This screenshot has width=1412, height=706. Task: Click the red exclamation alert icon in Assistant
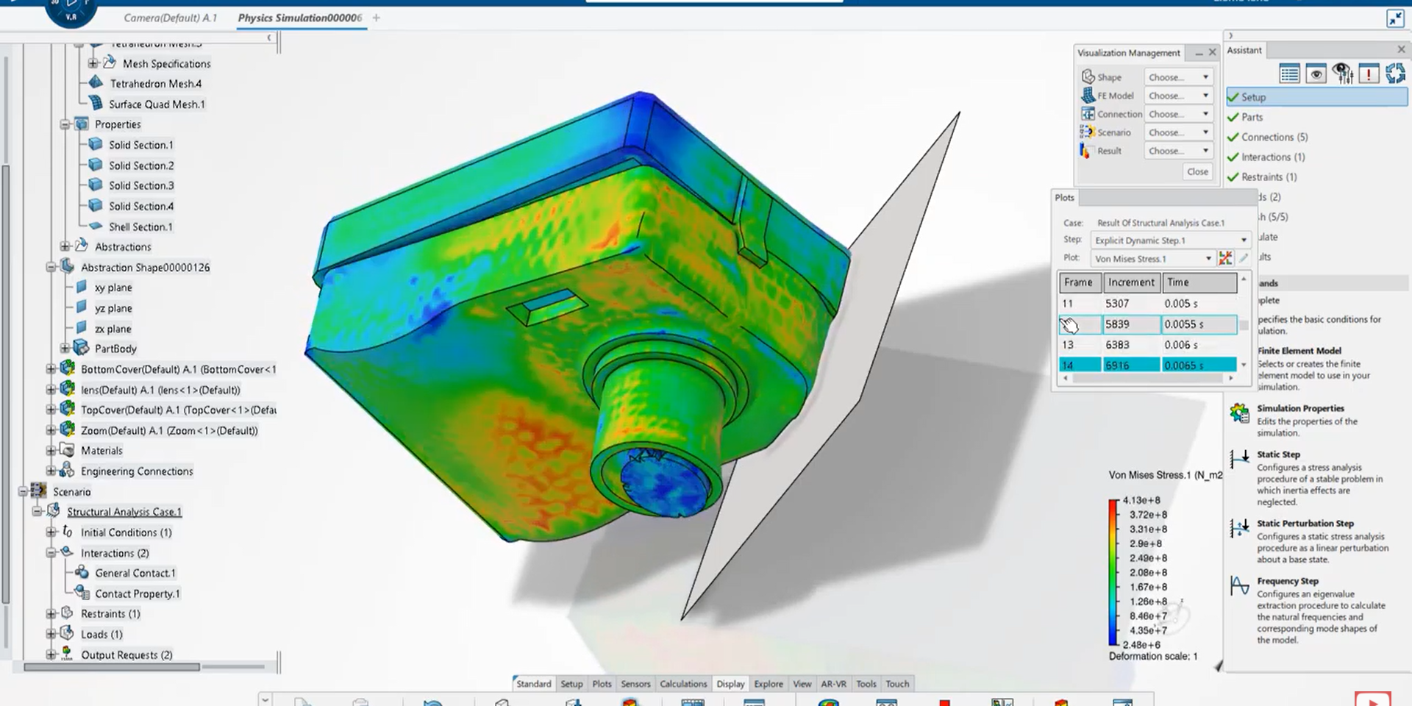point(1368,74)
